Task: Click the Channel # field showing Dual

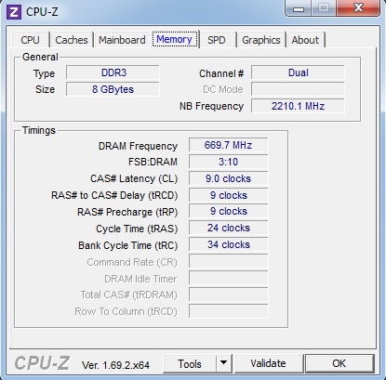Action: [298, 72]
